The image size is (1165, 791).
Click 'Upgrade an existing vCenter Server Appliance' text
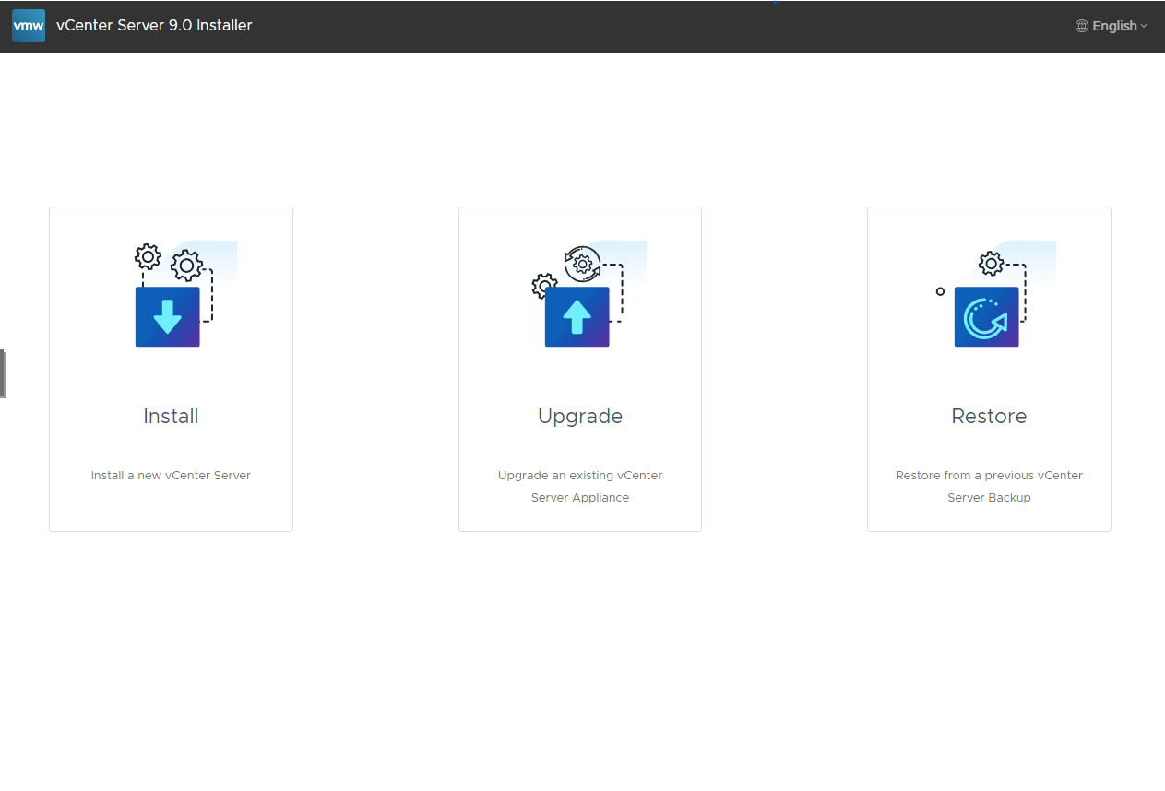click(580, 486)
